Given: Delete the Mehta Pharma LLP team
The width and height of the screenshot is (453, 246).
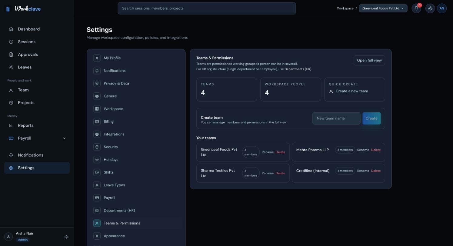Looking at the screenshot, I should click(x=376, y=150).
